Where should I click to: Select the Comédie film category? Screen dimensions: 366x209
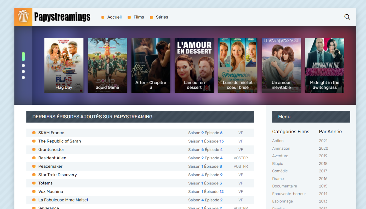280,171
